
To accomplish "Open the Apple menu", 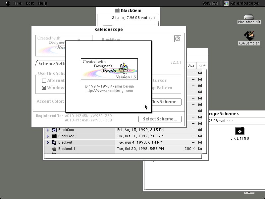I will [8, 3].
